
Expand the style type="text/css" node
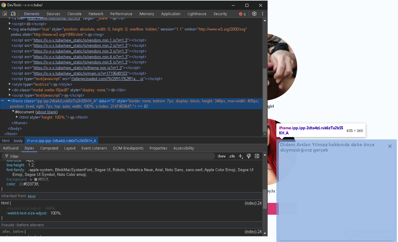[10, 84]
